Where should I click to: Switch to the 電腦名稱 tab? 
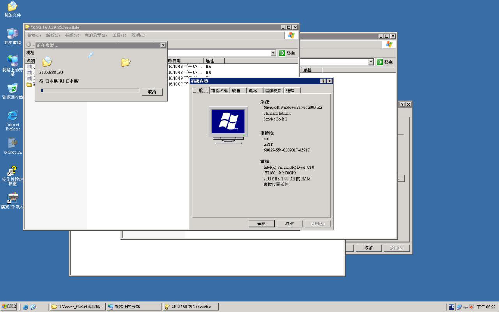[219, 90]
